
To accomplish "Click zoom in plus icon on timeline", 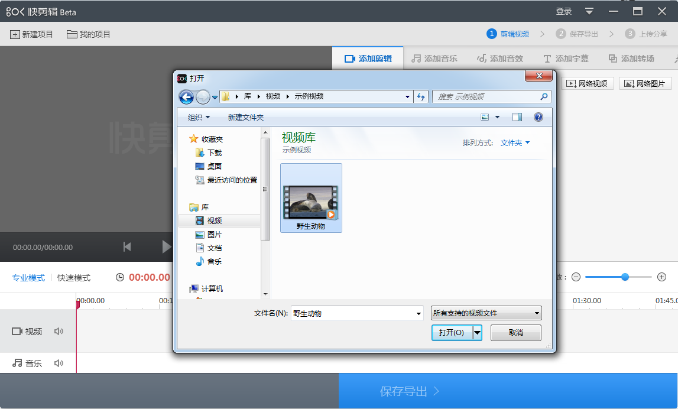I will click(661, 277).
